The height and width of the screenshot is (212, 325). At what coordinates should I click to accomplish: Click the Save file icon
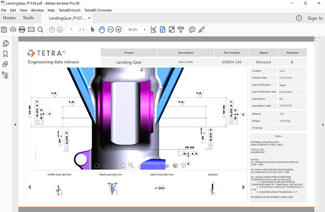[4, 30]
